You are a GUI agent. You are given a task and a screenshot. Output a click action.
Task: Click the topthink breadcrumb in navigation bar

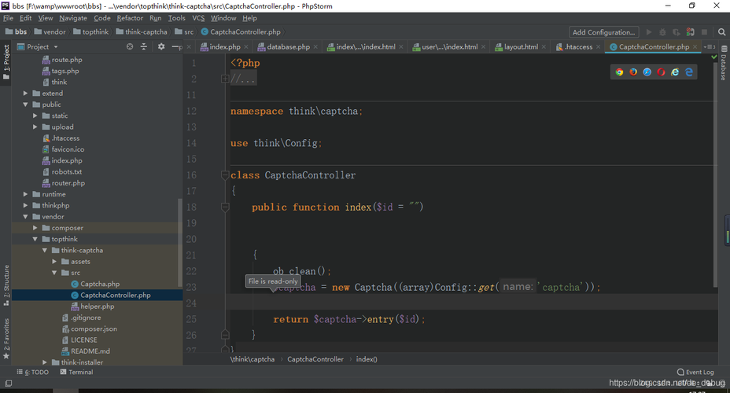(x=95, y=32)
